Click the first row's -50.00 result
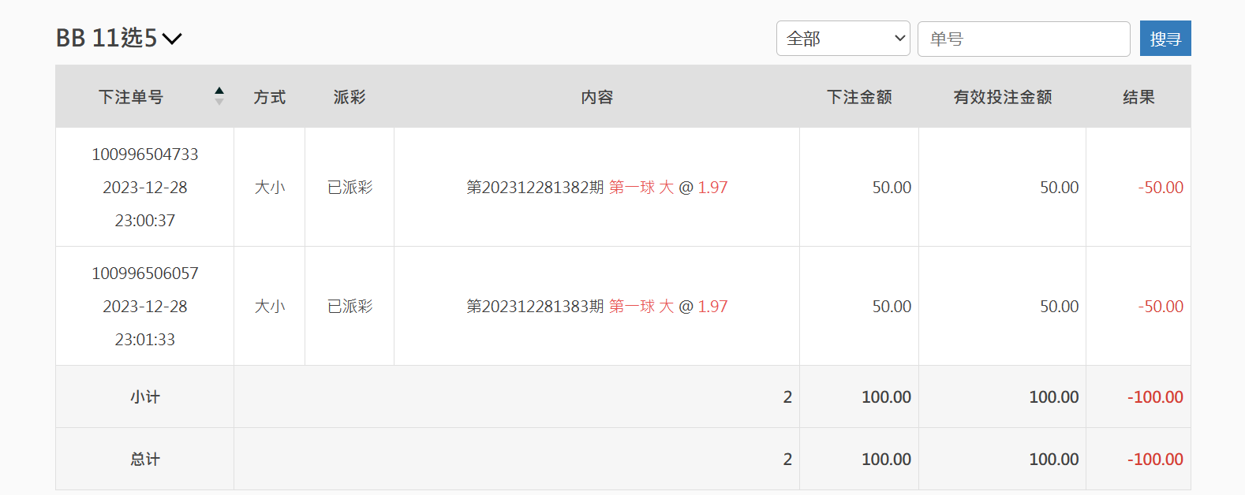 (1160, 188)
